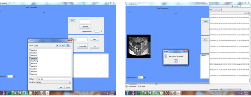
Task: Stop the Image Compression (run) task
Action: click(241, 89)
